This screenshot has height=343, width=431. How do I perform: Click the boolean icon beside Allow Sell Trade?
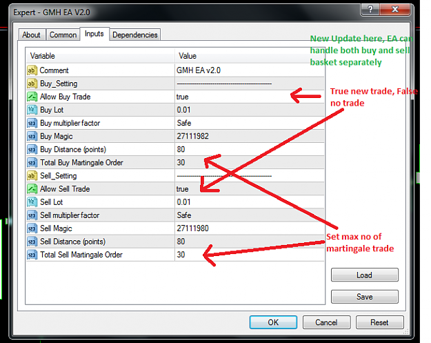(32, 189)
